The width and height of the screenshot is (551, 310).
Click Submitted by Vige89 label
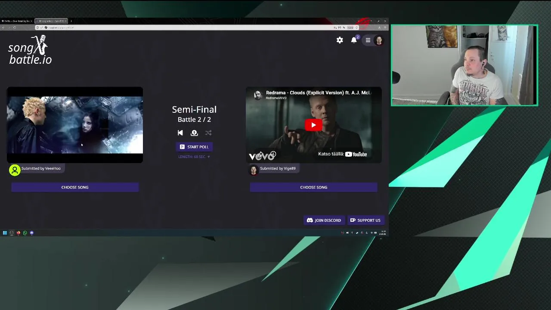click(278, 168)
